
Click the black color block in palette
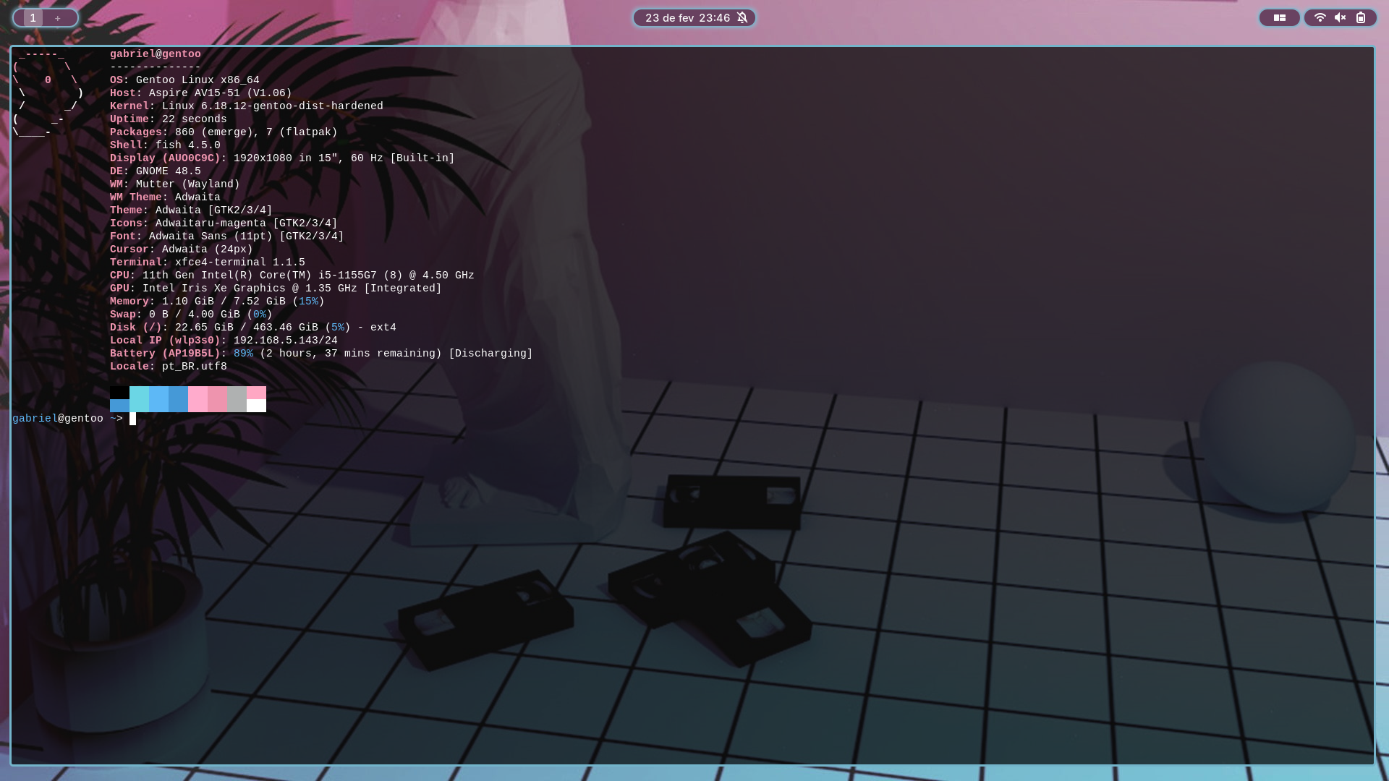click(x=119, y=392)
